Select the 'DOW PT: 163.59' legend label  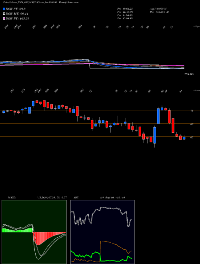point(17,18)
